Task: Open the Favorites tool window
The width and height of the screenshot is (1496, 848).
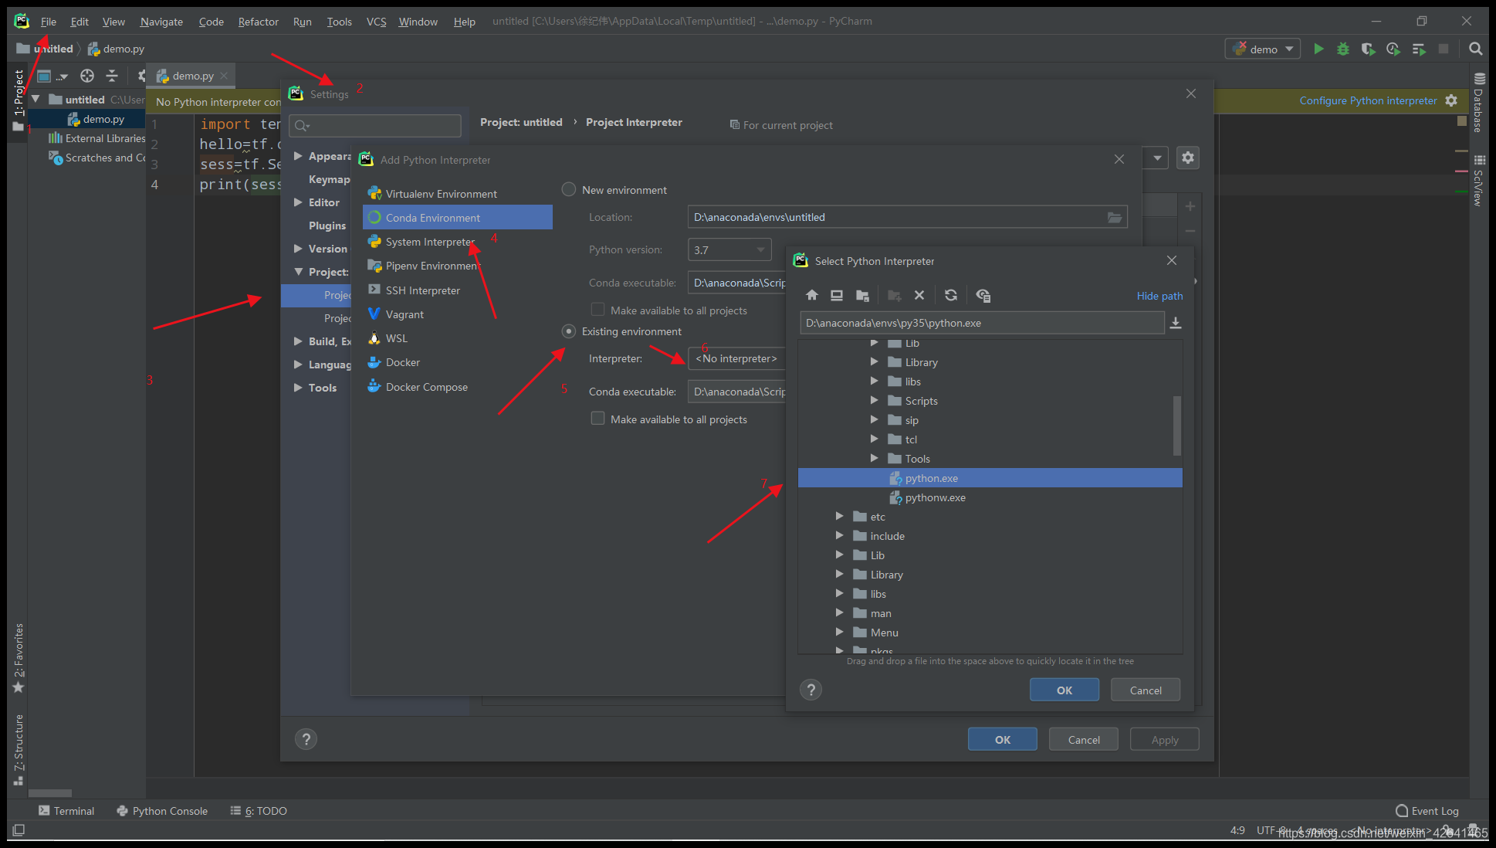Action: 19,659
